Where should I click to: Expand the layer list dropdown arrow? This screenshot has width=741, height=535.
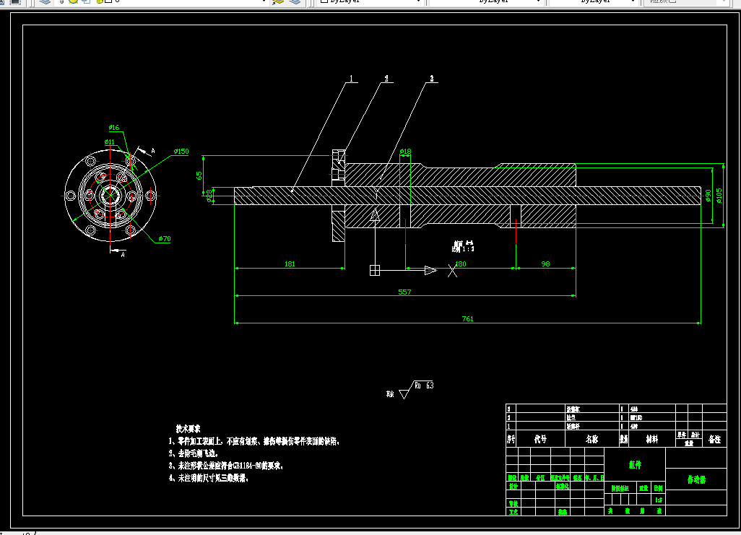pos(264,2)
